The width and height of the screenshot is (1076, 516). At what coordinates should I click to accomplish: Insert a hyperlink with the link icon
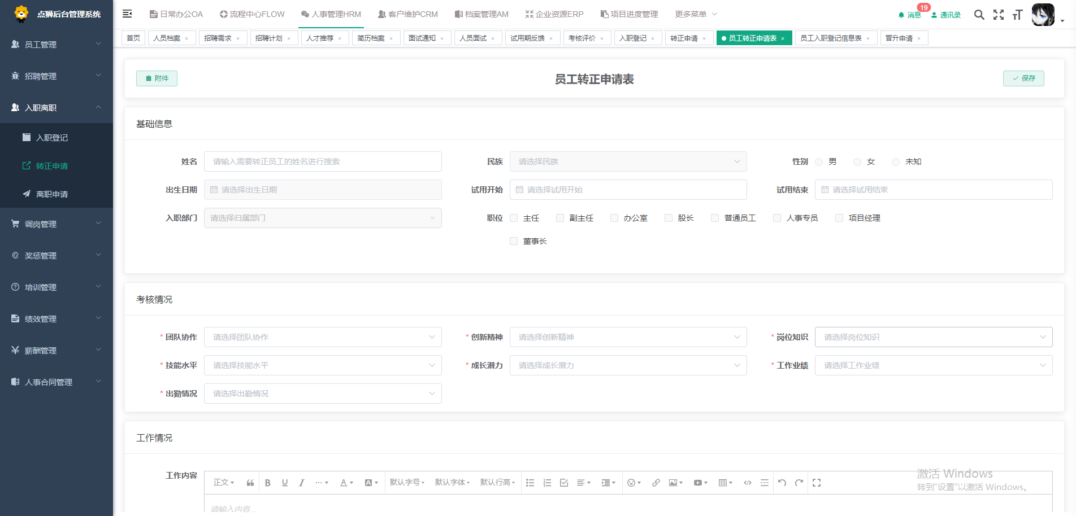tap(656, 483)
